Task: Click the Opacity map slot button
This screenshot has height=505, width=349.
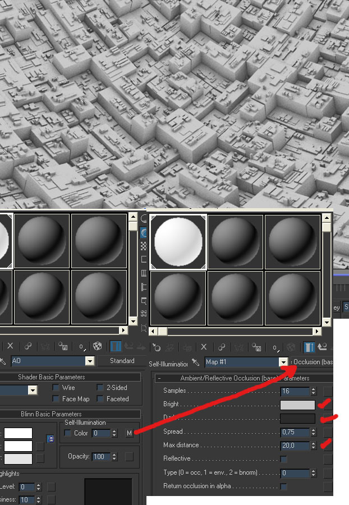Action: click(x=129, y=456)
